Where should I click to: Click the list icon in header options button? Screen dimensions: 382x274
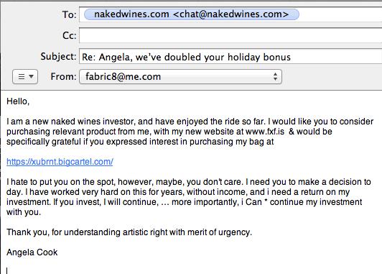[x=22, y=77]
